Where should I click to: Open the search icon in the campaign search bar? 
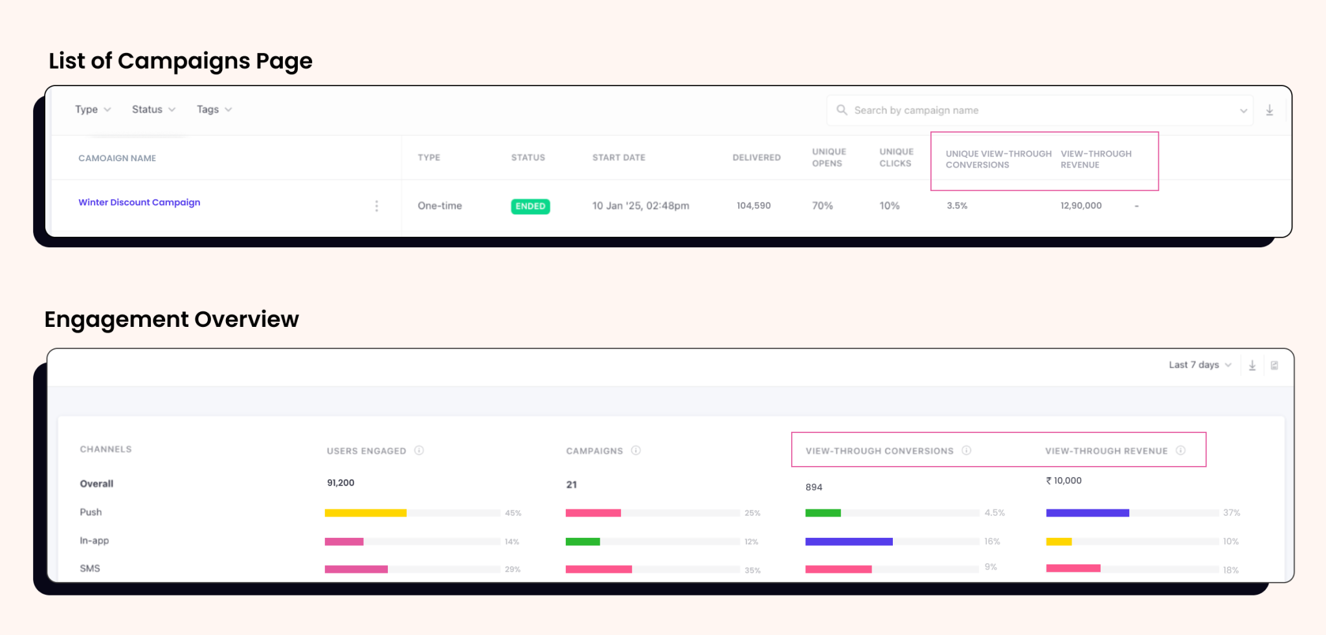842,110
